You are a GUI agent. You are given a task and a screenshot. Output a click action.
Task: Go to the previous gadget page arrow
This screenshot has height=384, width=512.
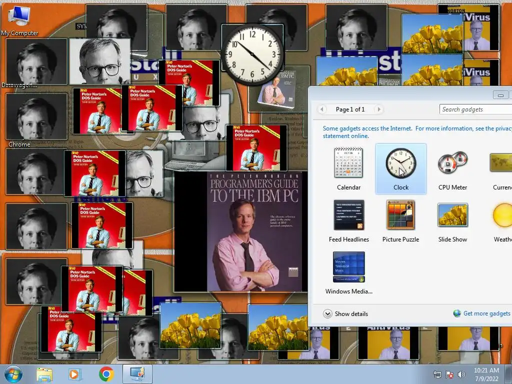[x=322, y=109]
